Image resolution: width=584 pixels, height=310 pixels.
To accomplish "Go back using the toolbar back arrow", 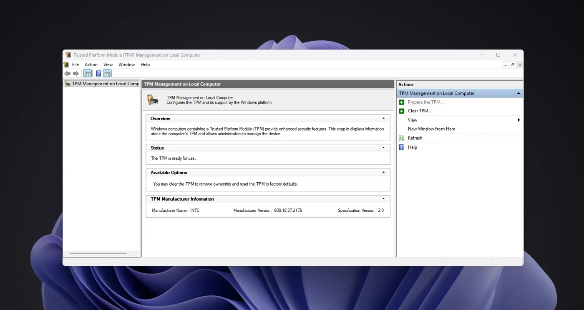I will [67, 74].
